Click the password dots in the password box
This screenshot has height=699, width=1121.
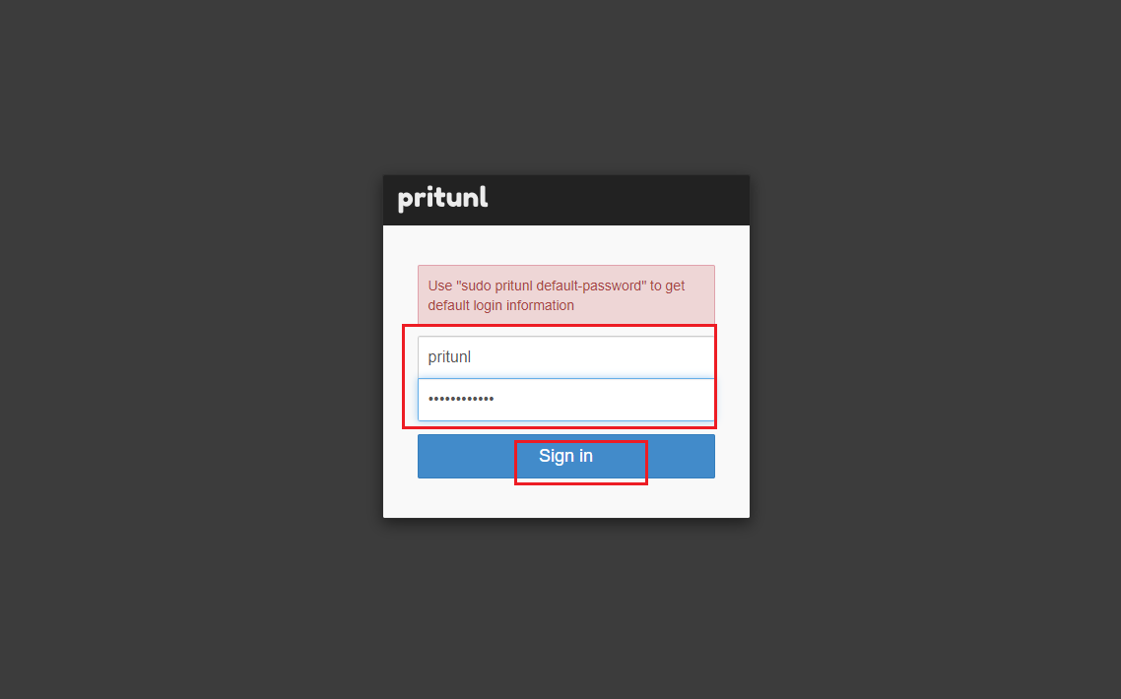pyautogui.click(x=461, y=400)
